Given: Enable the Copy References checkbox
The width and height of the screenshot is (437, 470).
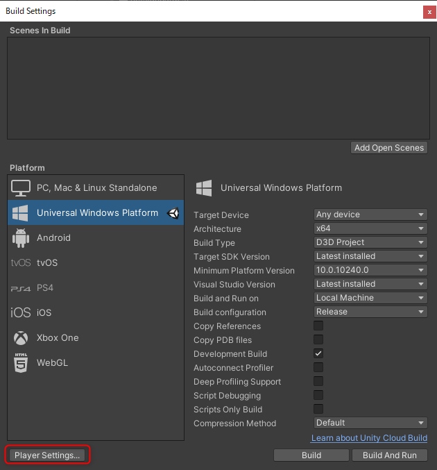Looking at the screenshot, I should (x=318, y=326).
